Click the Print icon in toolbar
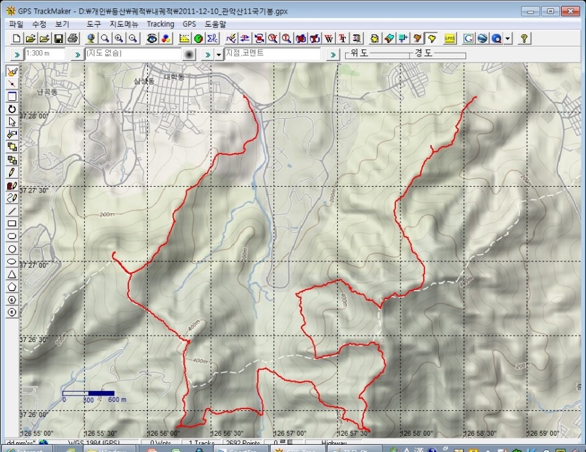586x452 pixels. pos(73,38)
